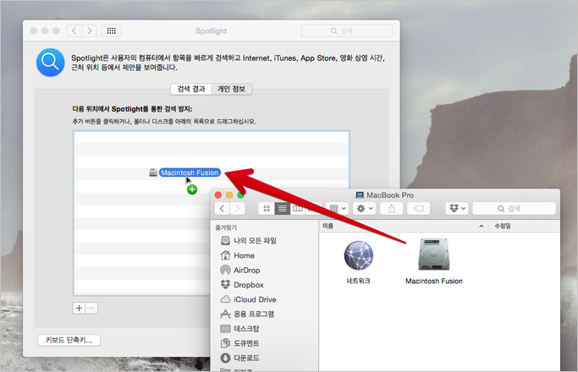Switch to the 검색 결과 tab
This screenshot has width=578, height=372.
pos(191,89)
